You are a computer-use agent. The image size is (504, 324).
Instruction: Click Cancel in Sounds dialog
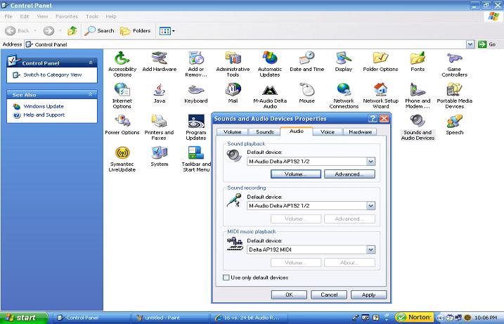pos(329,294)
